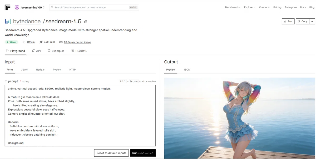This screenshot has height=159, width=316.
Task: Select the Form input tab
Action: pos(10,70)
